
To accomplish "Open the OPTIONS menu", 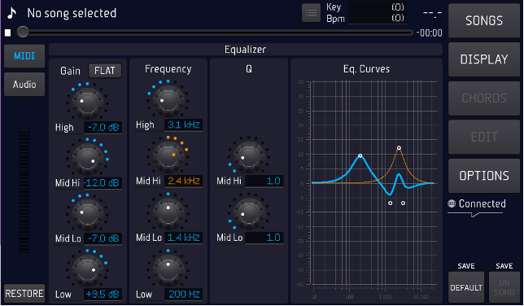I will pos(484,176).
